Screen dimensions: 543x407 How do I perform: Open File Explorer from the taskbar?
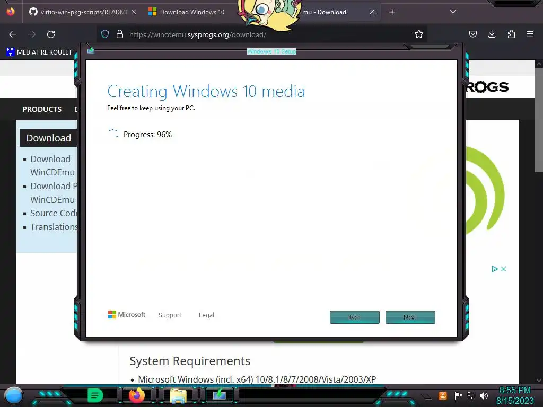tap(178, 395)
